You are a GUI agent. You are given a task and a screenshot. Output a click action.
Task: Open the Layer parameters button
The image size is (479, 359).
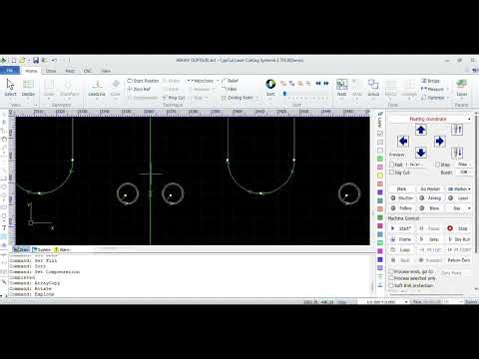point(461,88)
